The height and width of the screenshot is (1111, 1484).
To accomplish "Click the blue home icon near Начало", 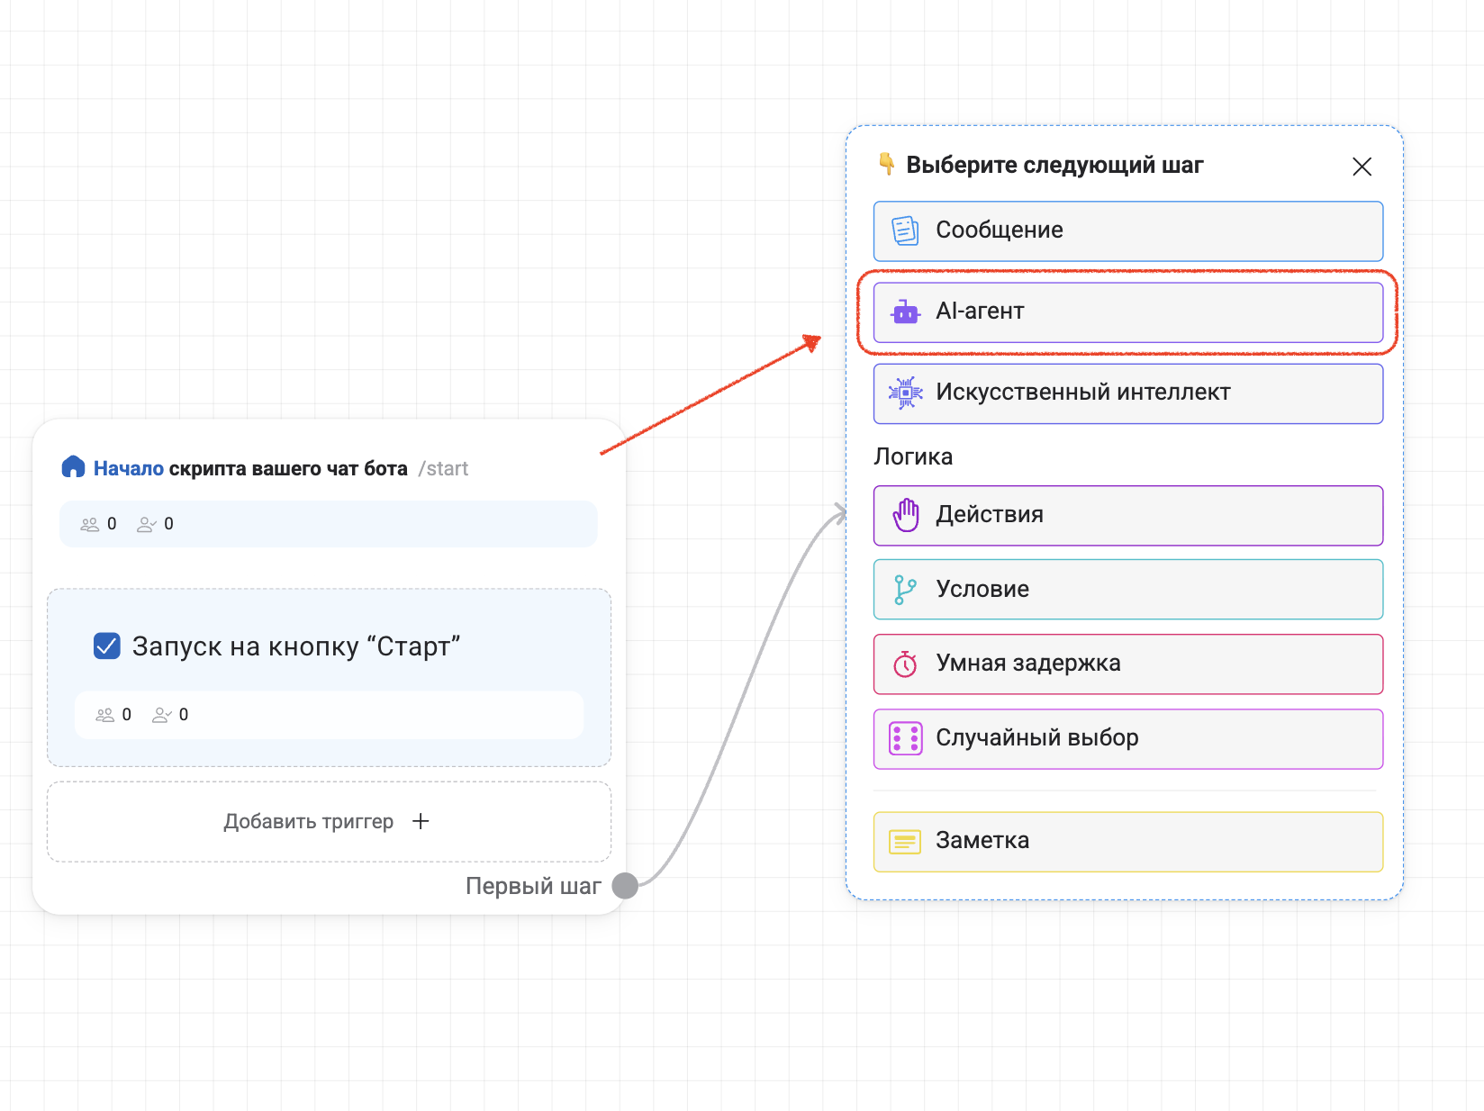I will pyautogui.click(x=73, y=466).
